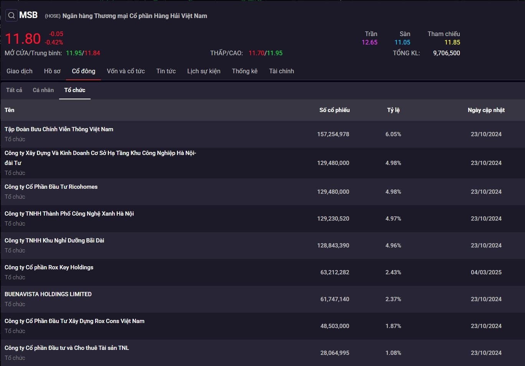Click the ceiling price 12.65
Screen dimensions: 525x366
(x=370, y=42)
